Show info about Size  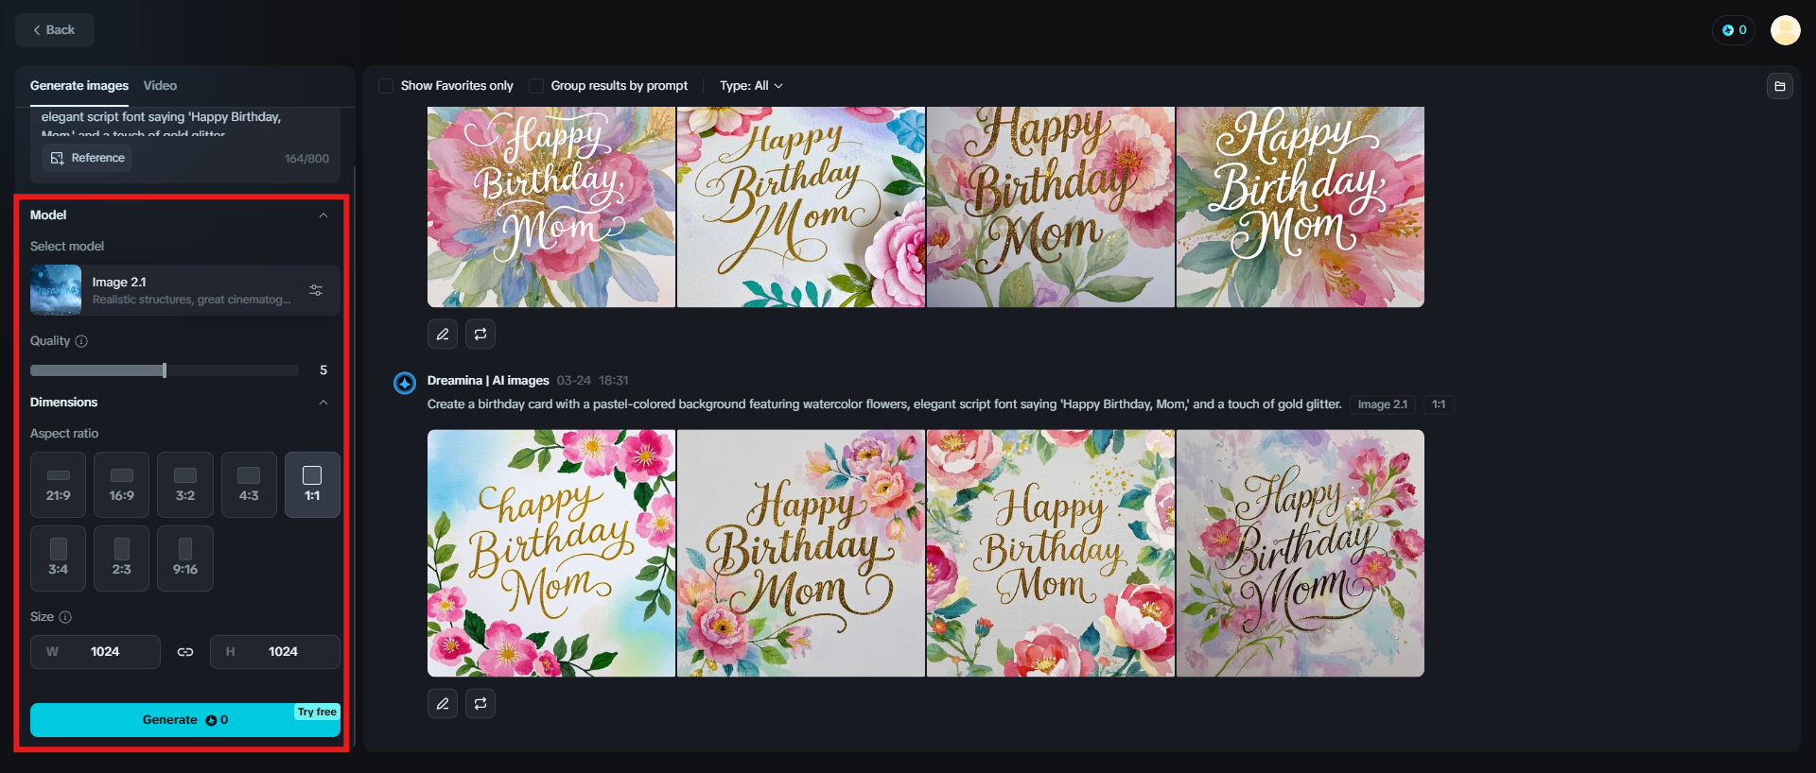click(x=65, y=617)
